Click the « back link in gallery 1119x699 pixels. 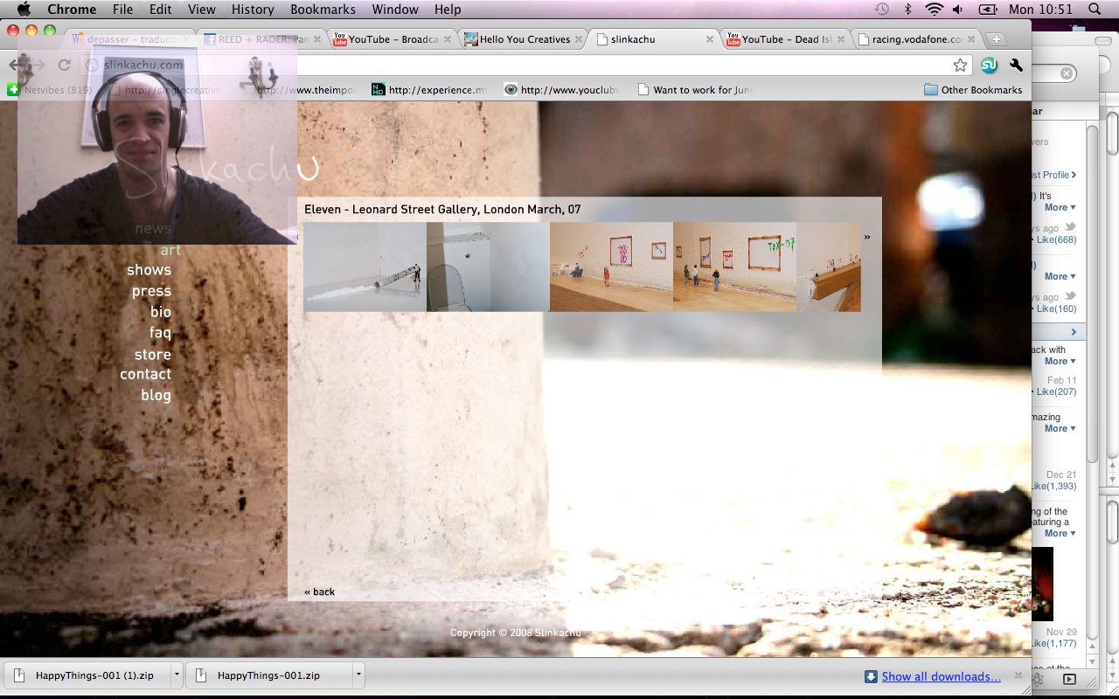(320, 592)
